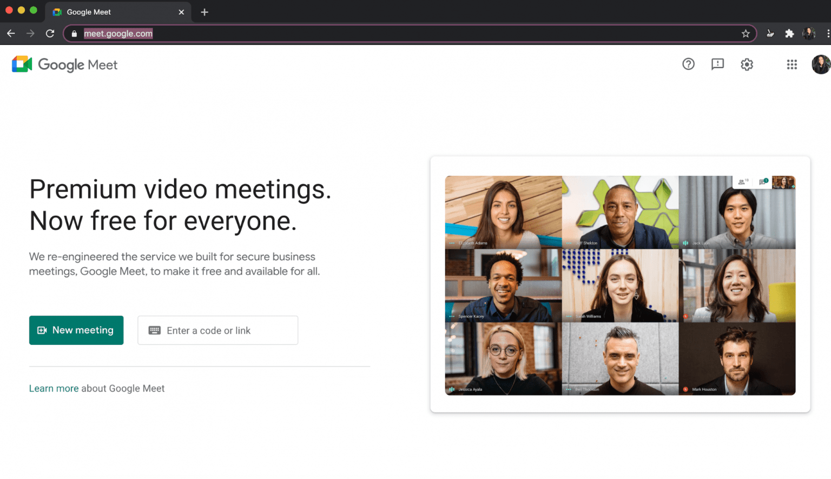
Task: Click the Learn more link
Action: [x=54, y=388]
